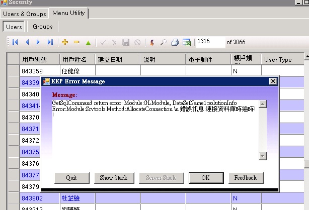Send Feedback from error dialog
Screen dimensions: 309x210
click(246, 178)
